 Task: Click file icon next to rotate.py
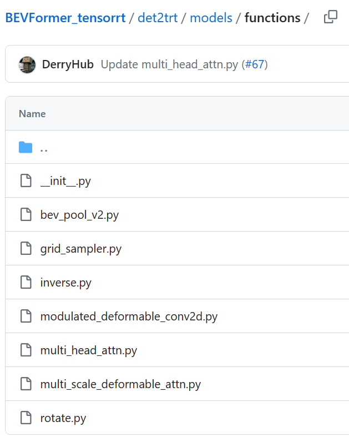[x=26, y=418]
